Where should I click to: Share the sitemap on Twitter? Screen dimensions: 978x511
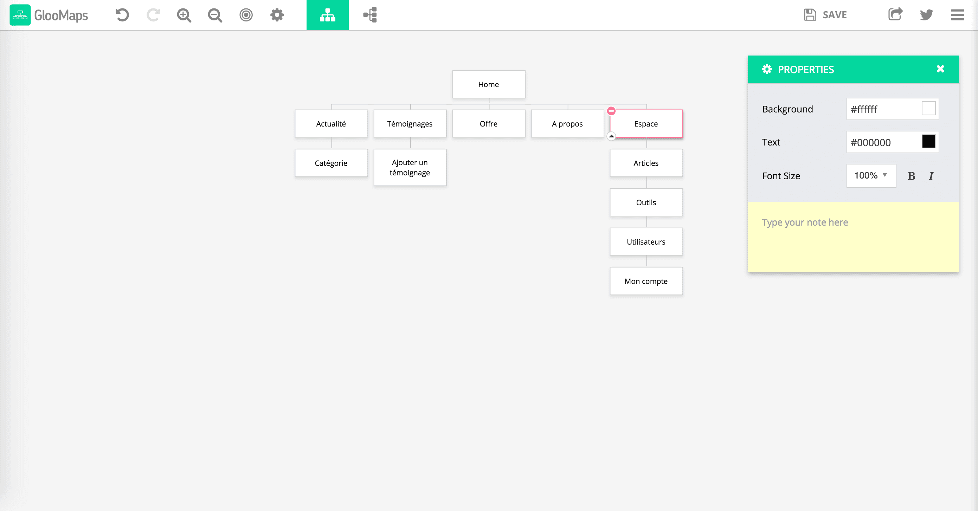[x=926, y=15]
